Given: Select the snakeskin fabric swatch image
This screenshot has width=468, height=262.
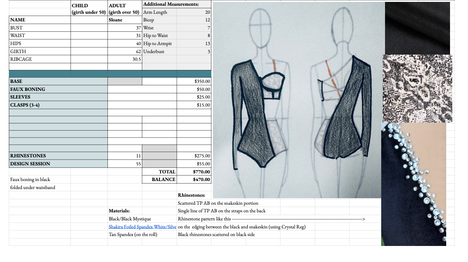Looking at the screenshot, I should (x=418, y=88).
